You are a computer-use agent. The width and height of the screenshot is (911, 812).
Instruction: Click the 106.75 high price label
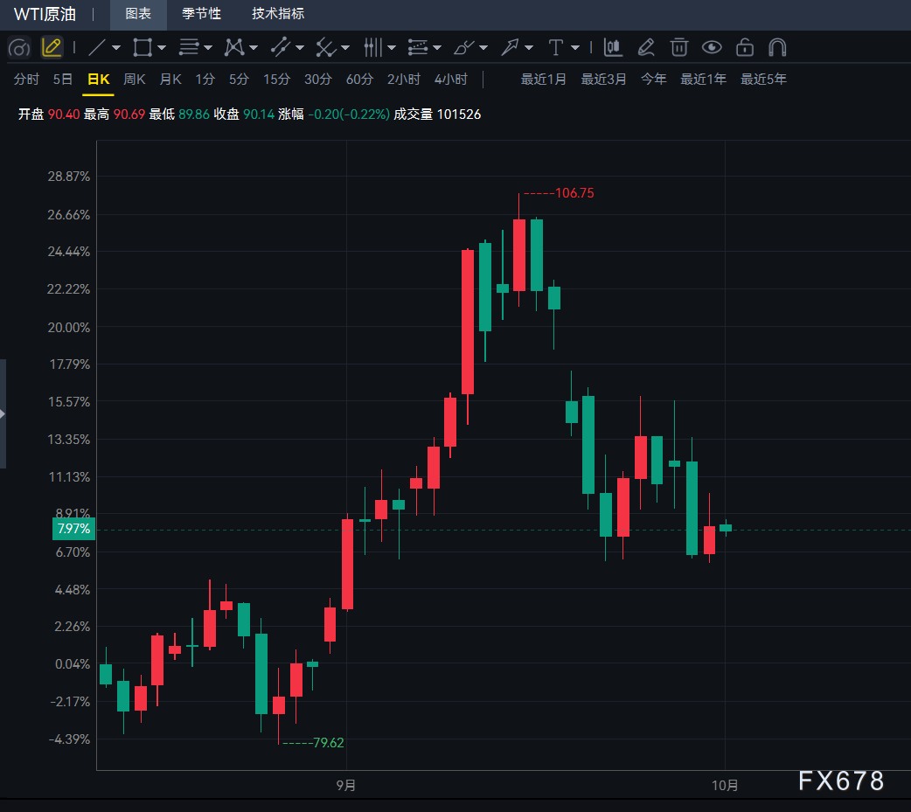[574, 193]
